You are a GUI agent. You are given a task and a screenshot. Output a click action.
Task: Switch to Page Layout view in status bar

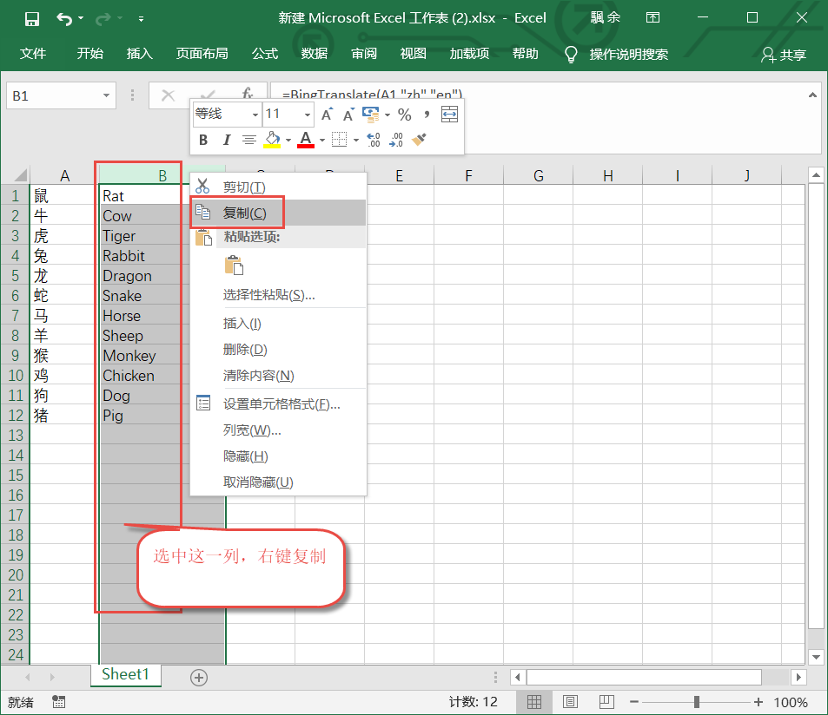[570, 702]
